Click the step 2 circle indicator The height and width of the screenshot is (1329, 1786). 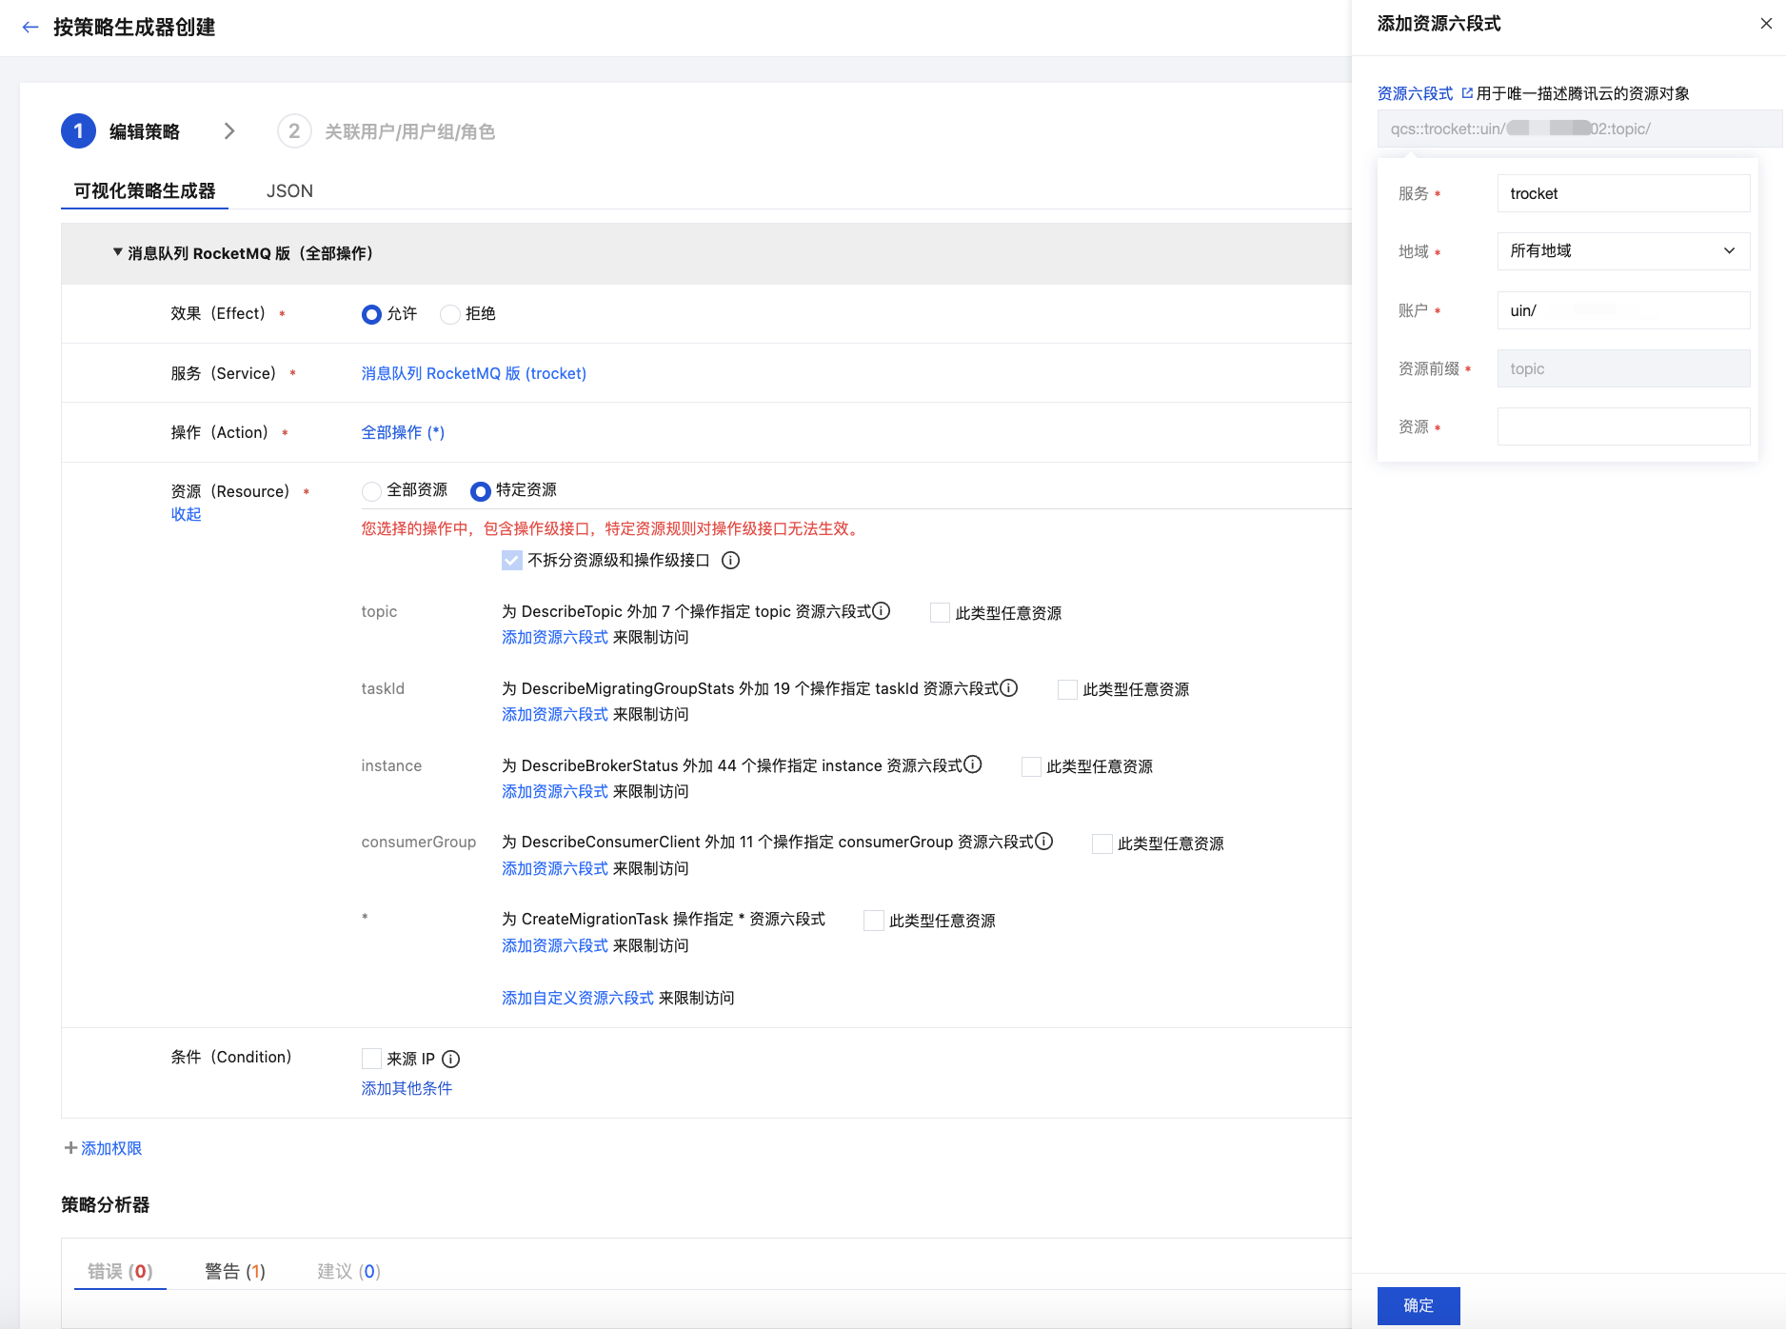click(294, 131)
